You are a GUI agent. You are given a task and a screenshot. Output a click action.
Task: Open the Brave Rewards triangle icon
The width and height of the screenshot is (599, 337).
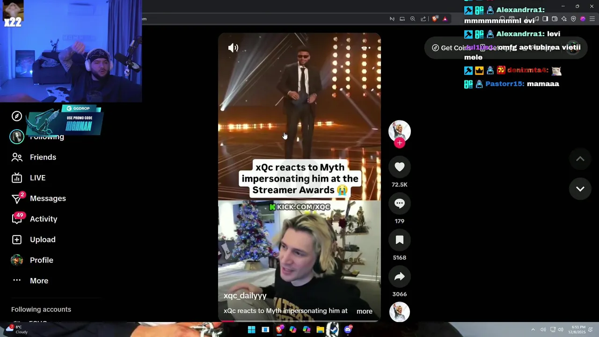click(445, 19)
